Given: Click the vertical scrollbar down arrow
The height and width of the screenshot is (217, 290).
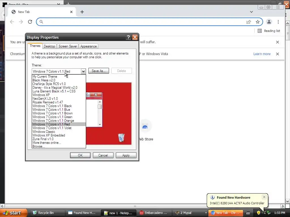Looking at the screenshot, I should (x=287, y=201).
